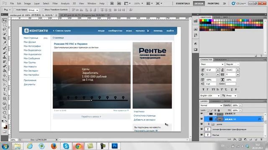Expand the points layer group
This screenshot has width=268, height=150.
click(209, 124)
